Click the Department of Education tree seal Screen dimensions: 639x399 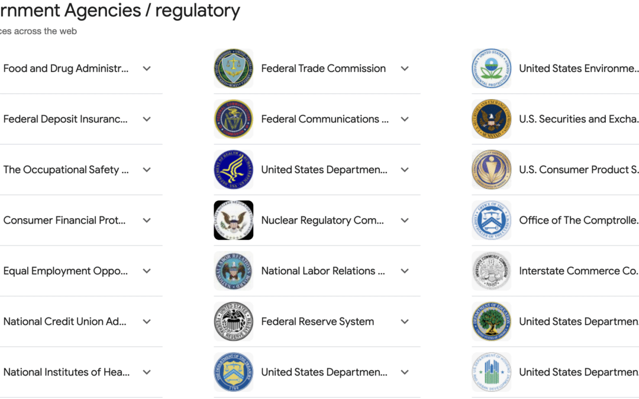click(491, 322)
